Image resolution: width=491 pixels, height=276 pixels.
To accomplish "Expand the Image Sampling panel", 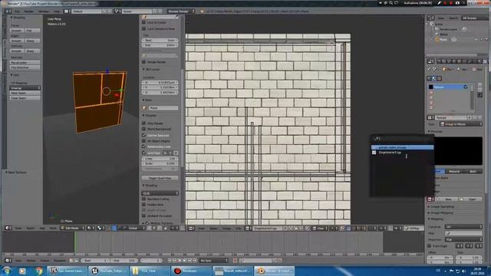I will pyautogui.click(x=442, y=207).
